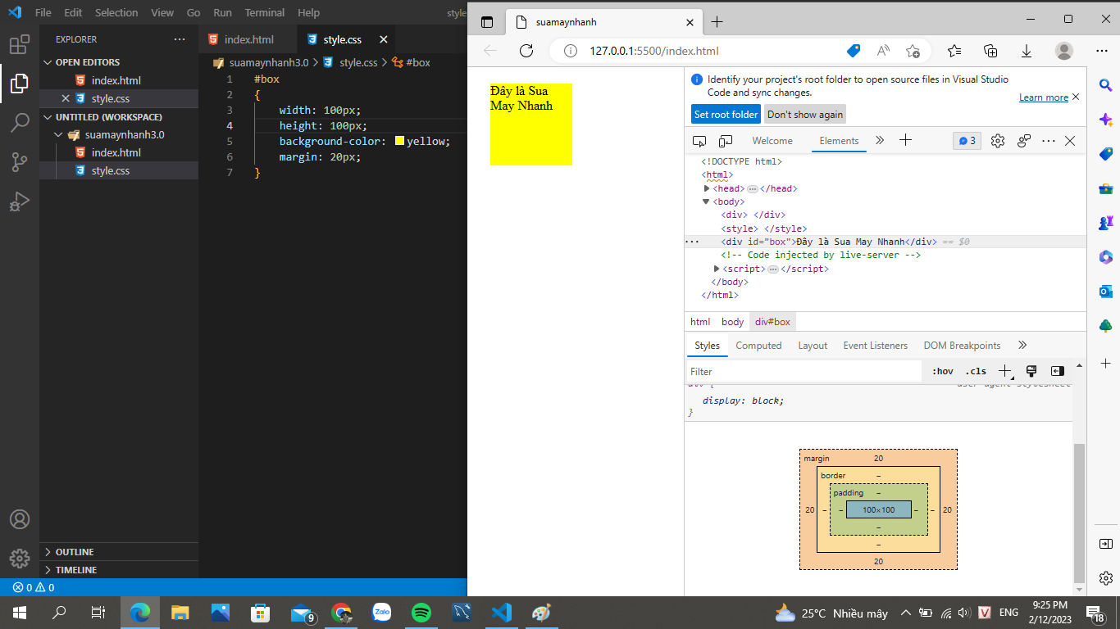Click Don't show again button
Viewport: 1120px width, 629px height.
pyautogui.click(x=805, y=115)
